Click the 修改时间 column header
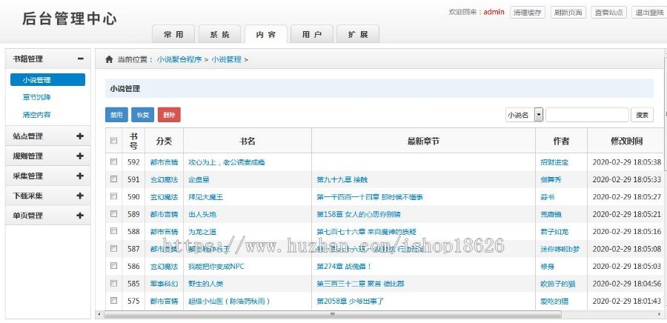Screen dimensions: 667x323 coord(626,141)
